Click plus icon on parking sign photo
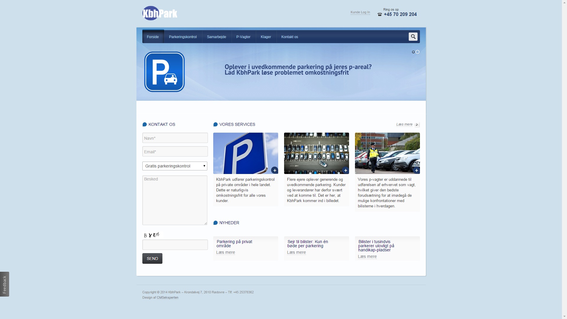Image resolution: width=567 pixels, height=319 pixels. point(275,170)
